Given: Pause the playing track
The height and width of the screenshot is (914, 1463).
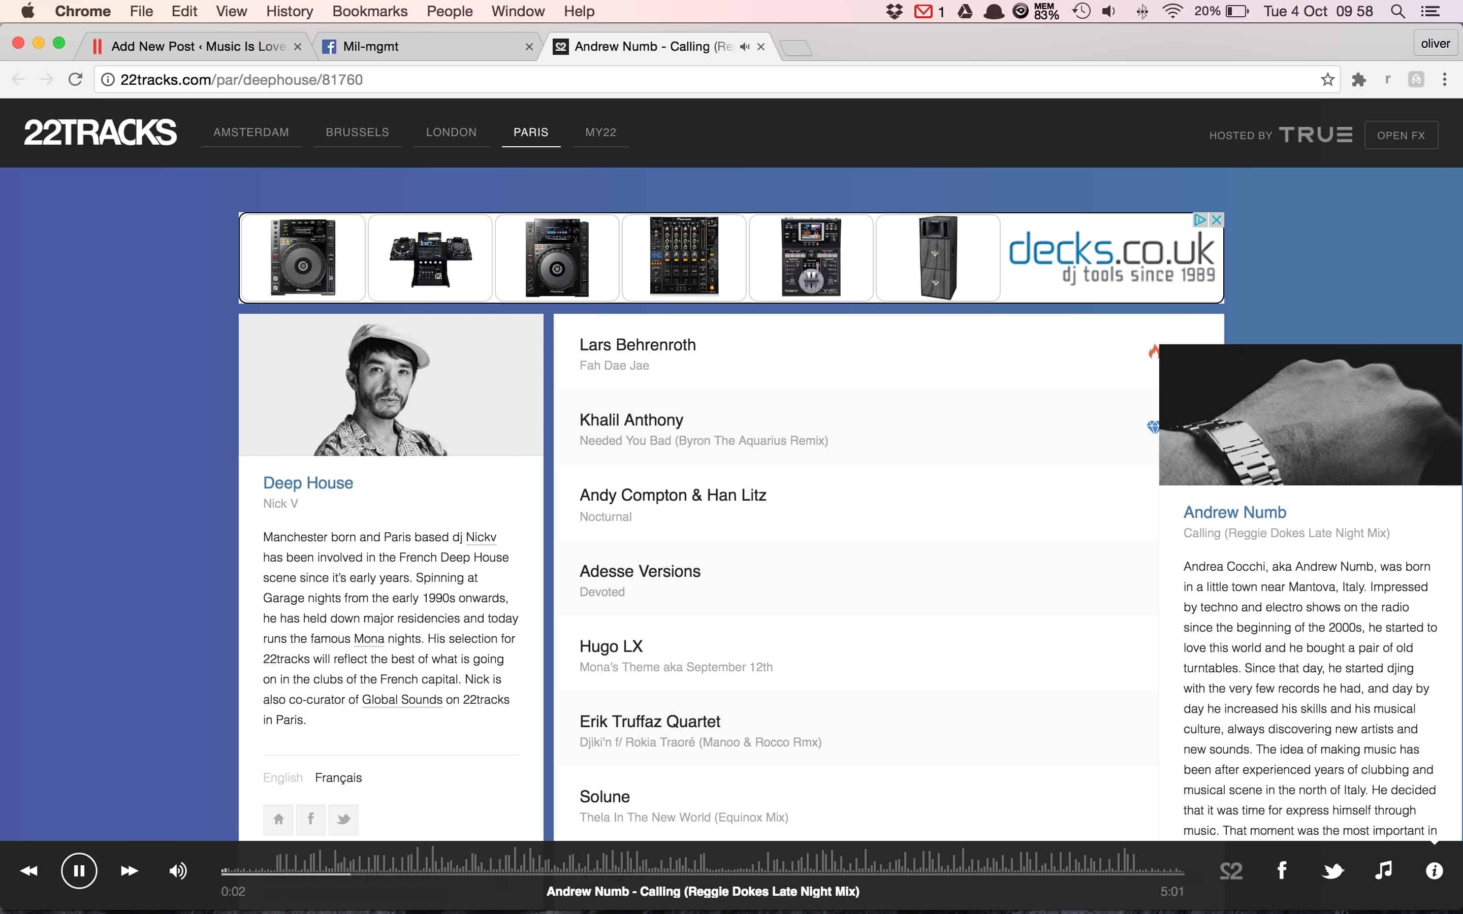Looking at the screenshot, I should coord(79,870).
